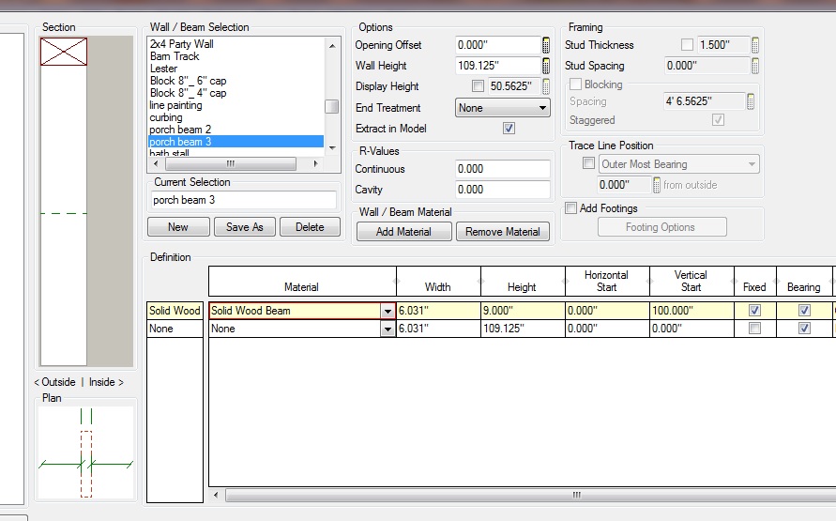Image resolution: width=836 pixels, height=521 pixels.
Task: Open material dropdown in the None row
Action: coord(388,329)
